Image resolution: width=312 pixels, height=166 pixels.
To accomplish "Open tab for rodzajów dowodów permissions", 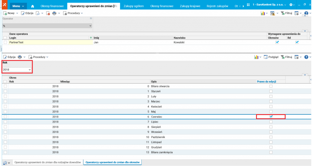I will 48,162.
